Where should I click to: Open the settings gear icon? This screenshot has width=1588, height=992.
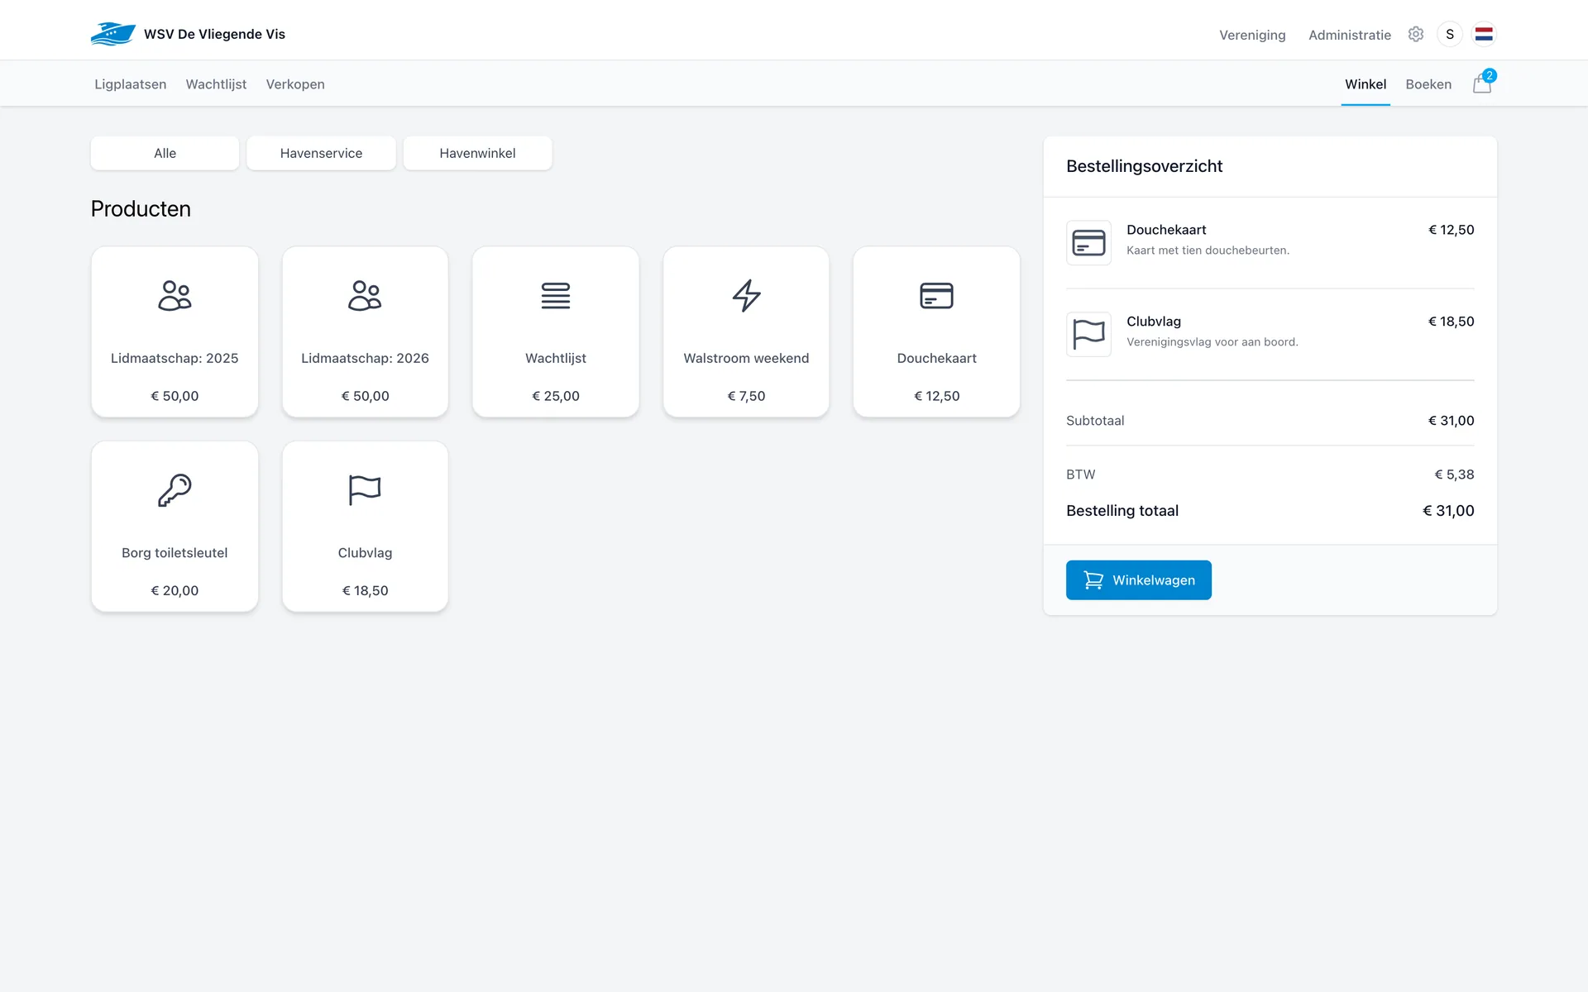coord(1416,34)
